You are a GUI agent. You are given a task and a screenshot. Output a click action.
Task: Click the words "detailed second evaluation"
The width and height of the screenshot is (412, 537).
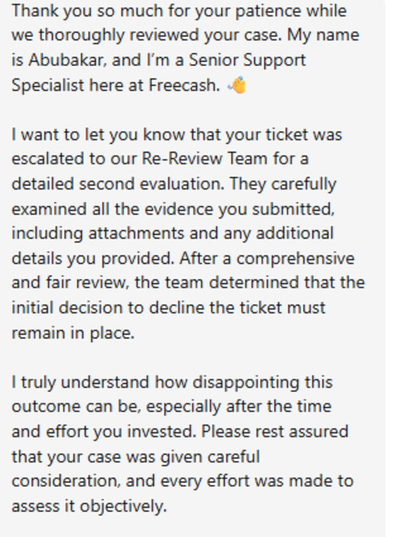[118, 184]
